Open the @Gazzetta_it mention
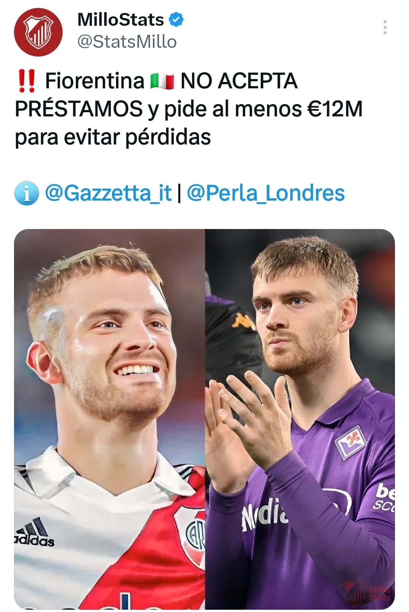This screenshot has height=612, width=409. [x=109, y=193]
